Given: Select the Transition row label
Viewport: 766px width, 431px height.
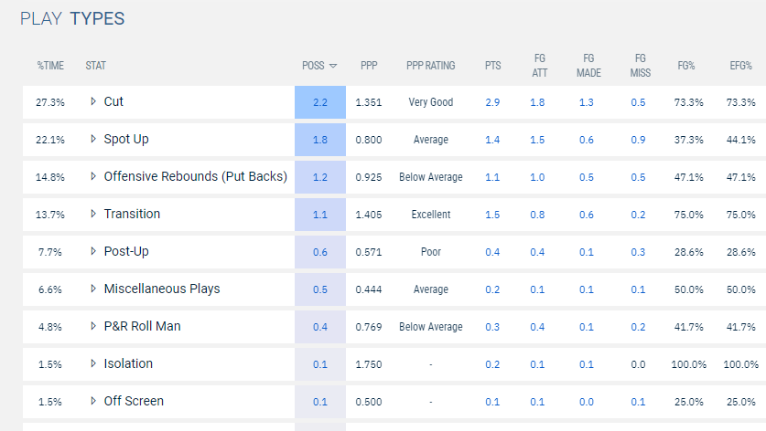Looking at the screenshot, I should [132, 214].
